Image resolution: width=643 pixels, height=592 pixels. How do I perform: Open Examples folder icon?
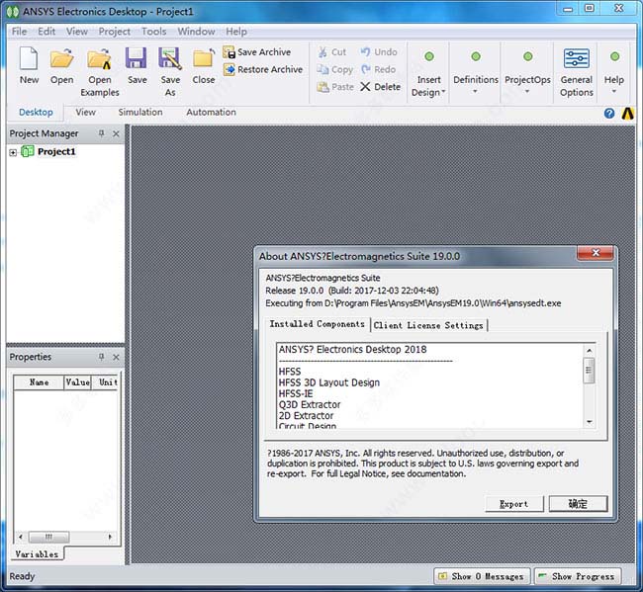click(x=99, y=59)
